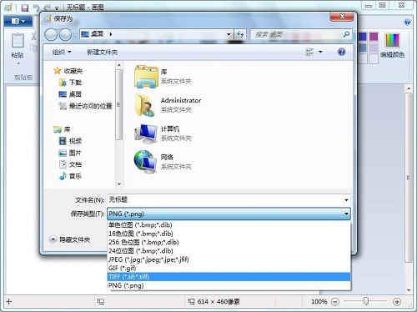Select 文档 library in navigation pane
417x312 pixels.
[x=70, y=164]
